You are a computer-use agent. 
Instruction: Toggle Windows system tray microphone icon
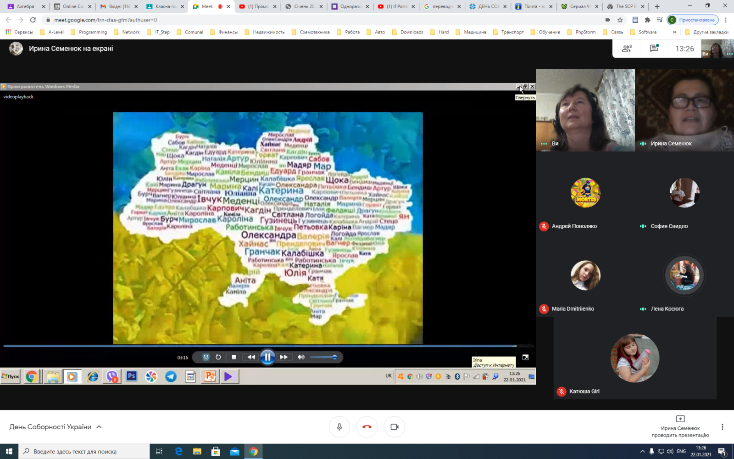651,452
